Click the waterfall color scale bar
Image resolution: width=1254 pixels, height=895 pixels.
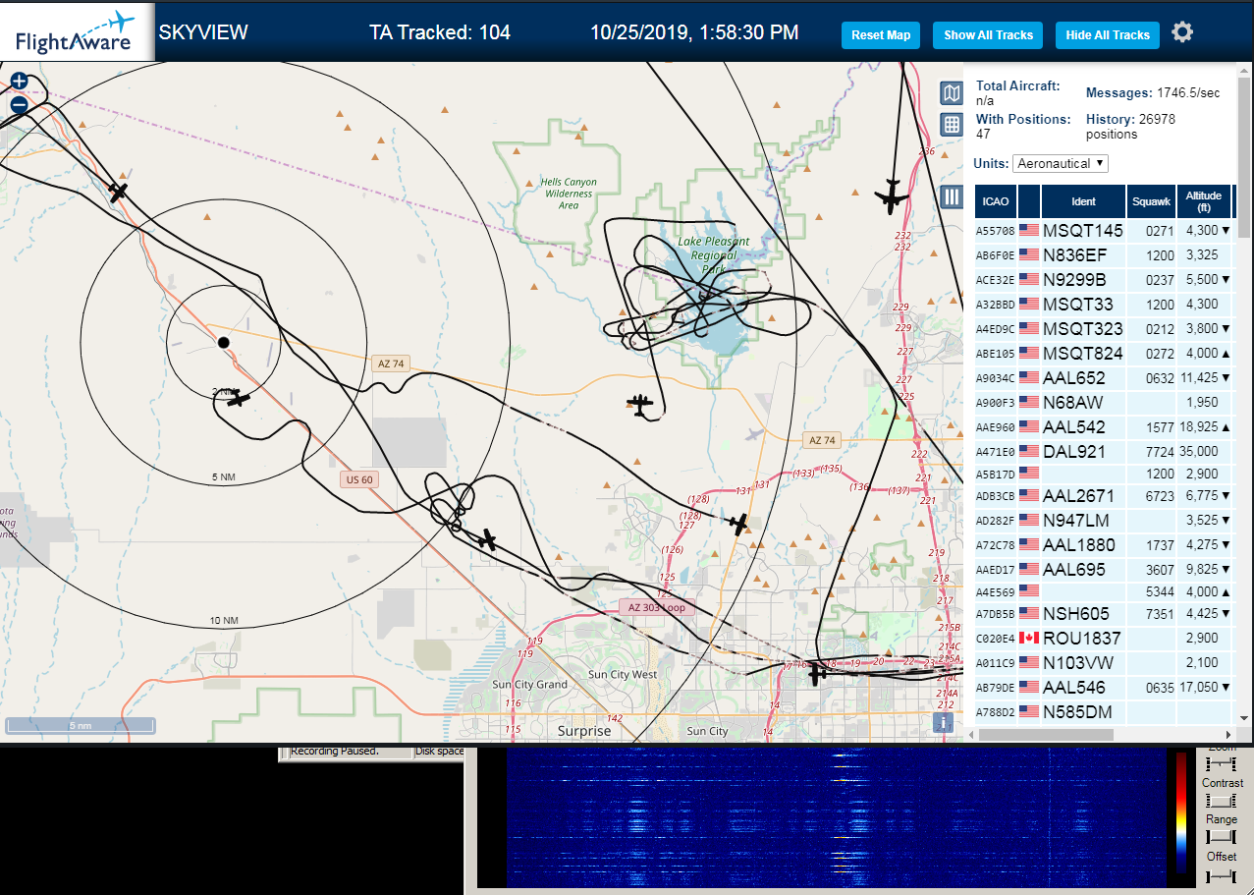tap(1180, 812)
